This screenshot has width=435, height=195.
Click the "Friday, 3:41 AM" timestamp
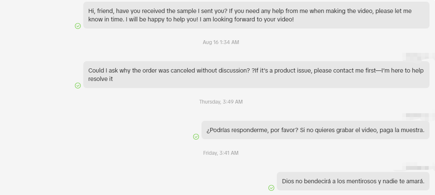point(221,153)
